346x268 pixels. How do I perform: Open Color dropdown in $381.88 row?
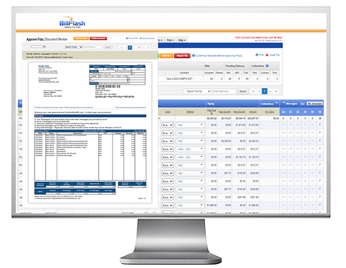(167, 198)
